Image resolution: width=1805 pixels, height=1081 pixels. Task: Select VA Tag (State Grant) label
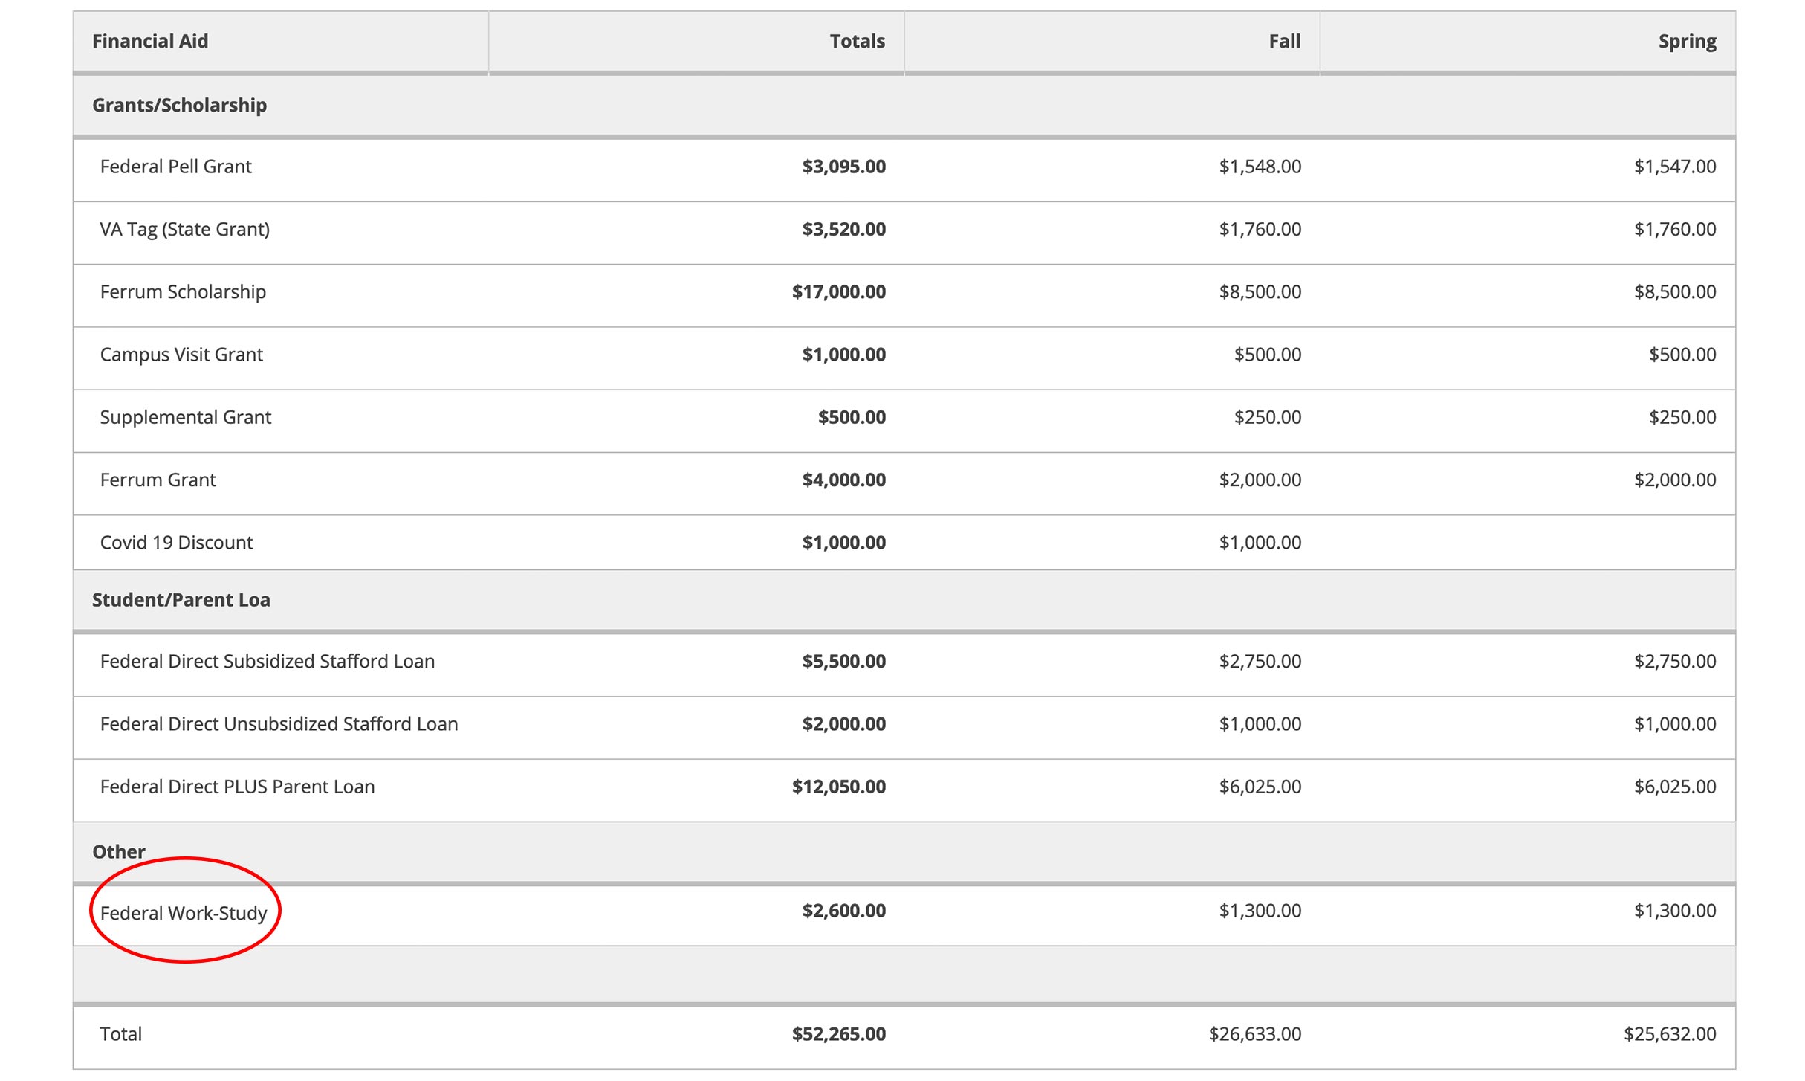pos(185,229)
